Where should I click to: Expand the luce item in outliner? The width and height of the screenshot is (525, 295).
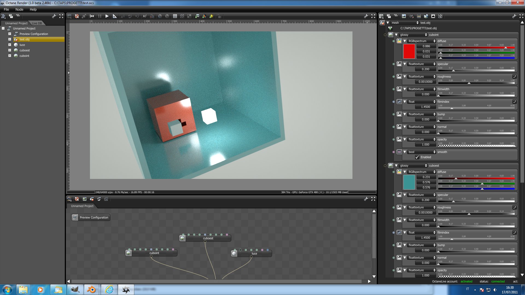pos(10,45)
